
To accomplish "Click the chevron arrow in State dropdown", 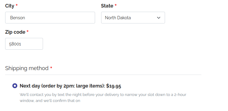I will tap(159, 18).
